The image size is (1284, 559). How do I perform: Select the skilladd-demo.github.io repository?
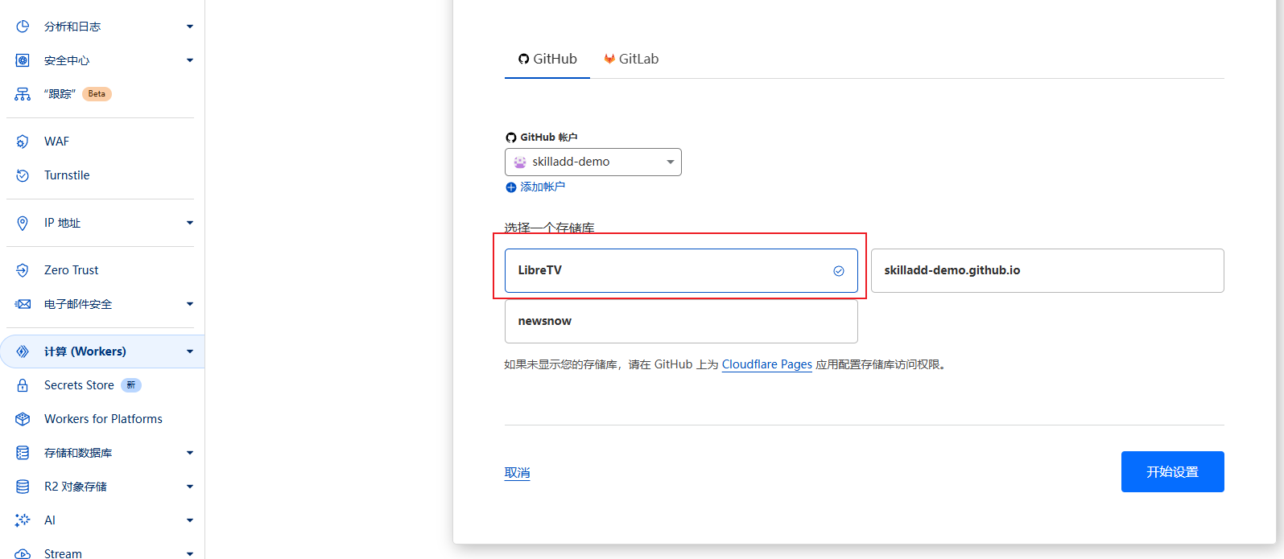[1047, 270]
